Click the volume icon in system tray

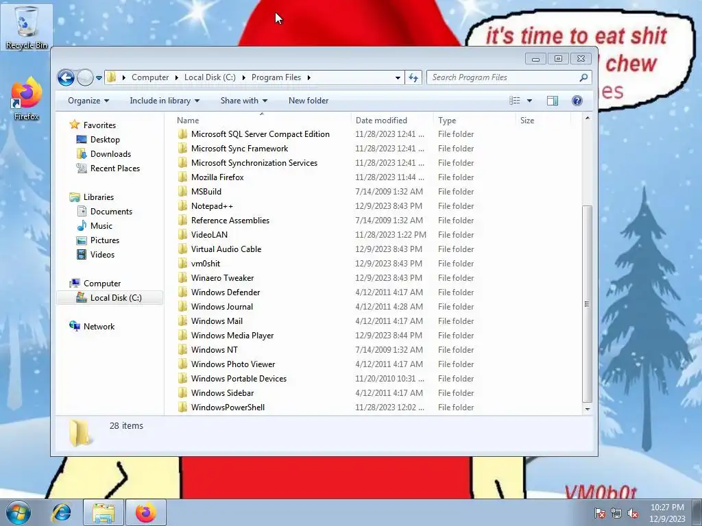(633, 513)
